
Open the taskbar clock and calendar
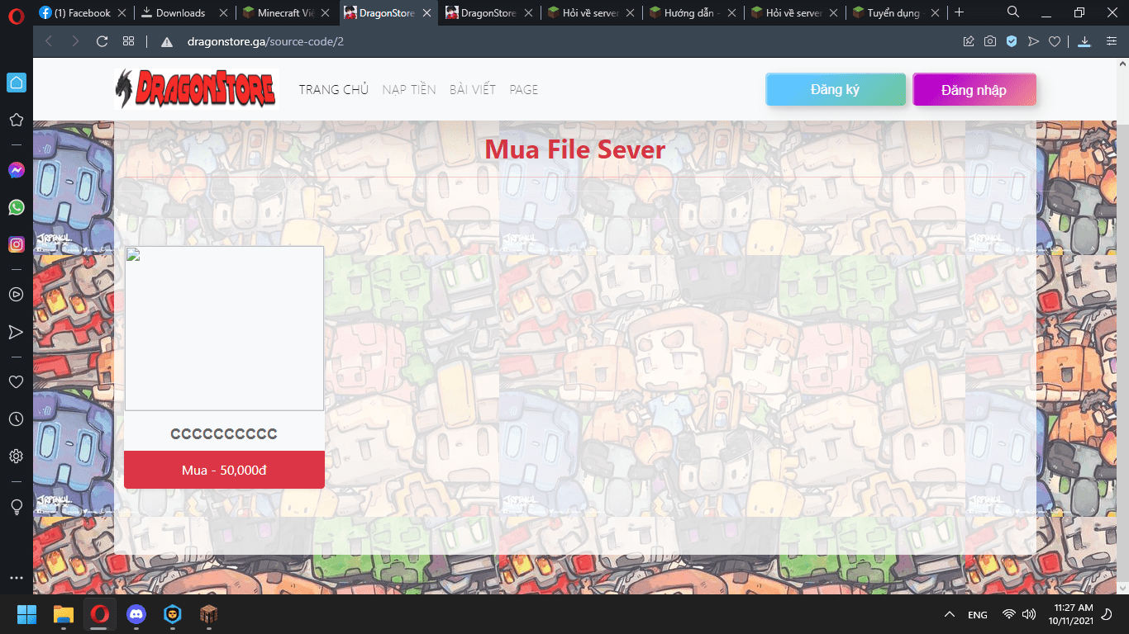click(x=1071, y=614)
